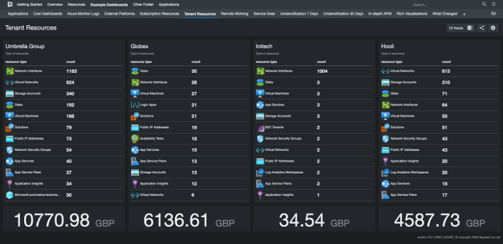Click Log Analytics Workspaces icon in Initech
The height and width of the screenshot is (244, 503).
coord(260,172)
